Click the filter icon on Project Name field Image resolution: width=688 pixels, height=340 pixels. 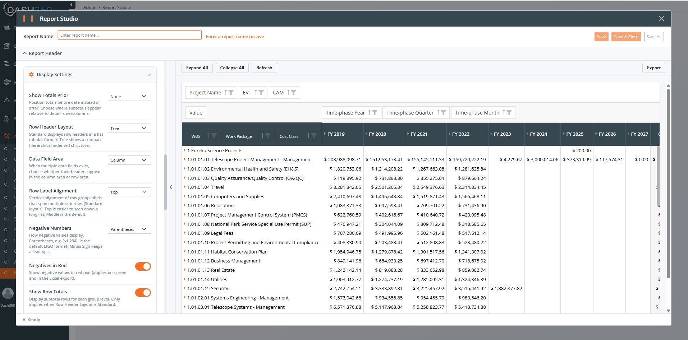(231, 92)
